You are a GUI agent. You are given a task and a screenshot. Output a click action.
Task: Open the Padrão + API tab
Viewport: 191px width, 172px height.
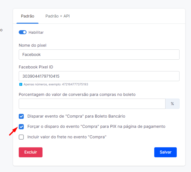[57, 16]
